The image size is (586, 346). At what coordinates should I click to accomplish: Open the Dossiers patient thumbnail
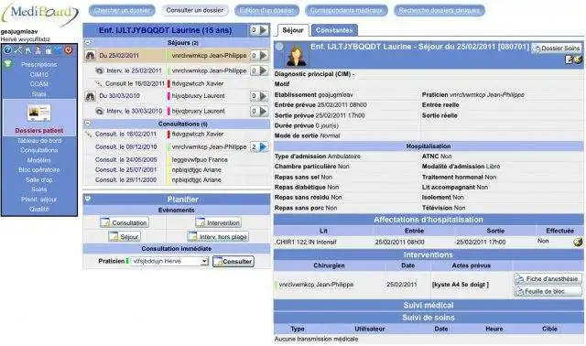point(38,113)
